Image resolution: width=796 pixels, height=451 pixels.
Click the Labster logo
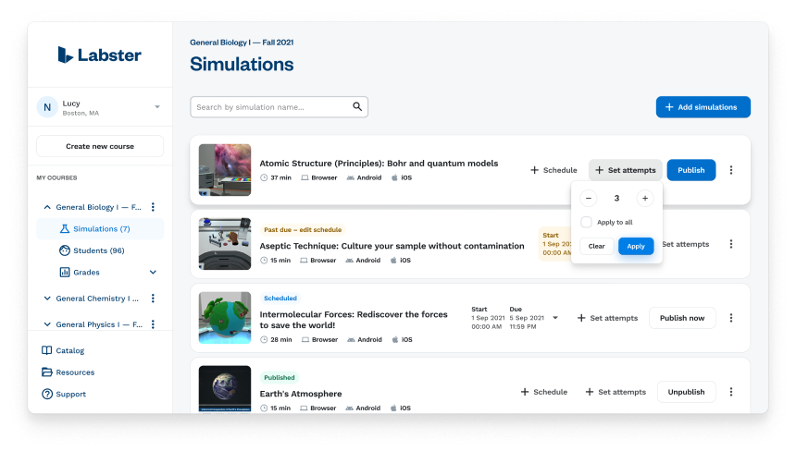coord(99,55)
